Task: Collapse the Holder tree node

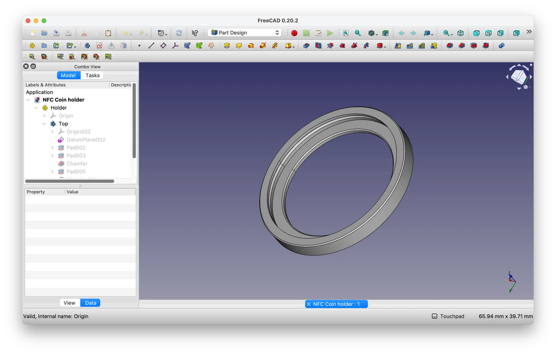Action: click(36, 108)
